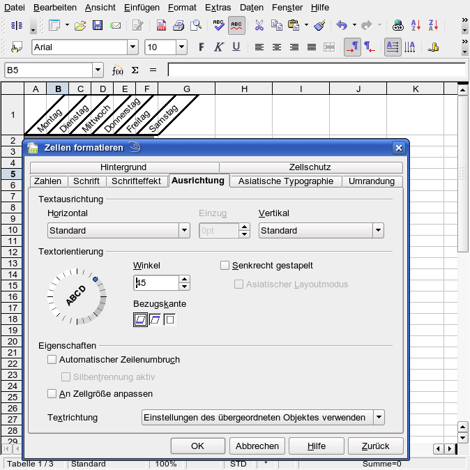Select text extension from upper cell border
The height and width of the screenshot is (470, 470).
pos(155,319)
